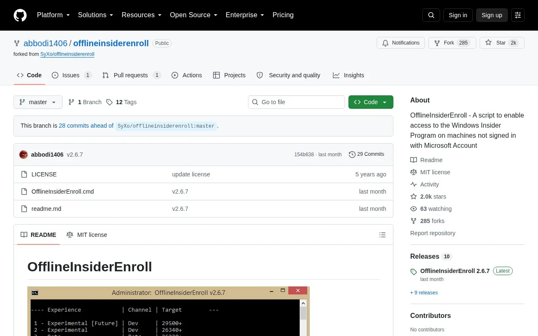Screen dimensions: 538x336
Task: Open the README outline list icon
Action: click(x=382, y=235)
